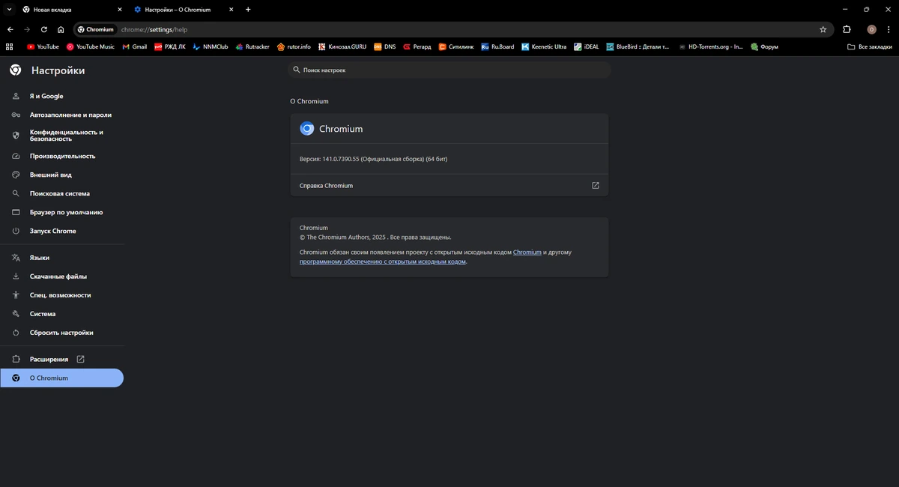Close the Новая вкладка tab
Image resolution: width=899 pixels, height=487 pixels.
coord(119,10)
